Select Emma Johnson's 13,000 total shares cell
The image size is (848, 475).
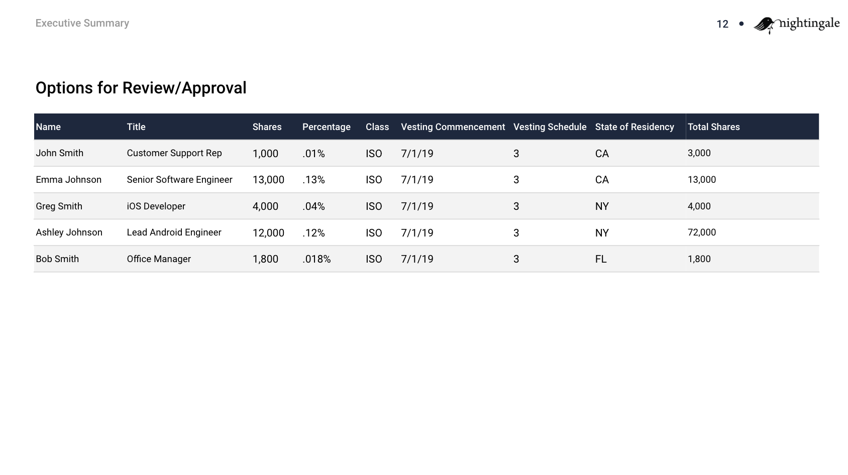click(x=702, y=180)
